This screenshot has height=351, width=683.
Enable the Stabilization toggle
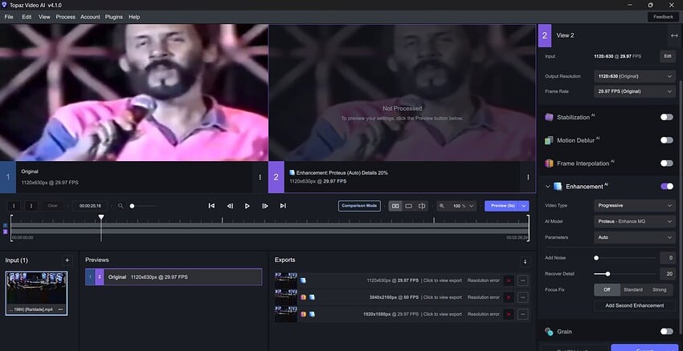click(666, 117)
